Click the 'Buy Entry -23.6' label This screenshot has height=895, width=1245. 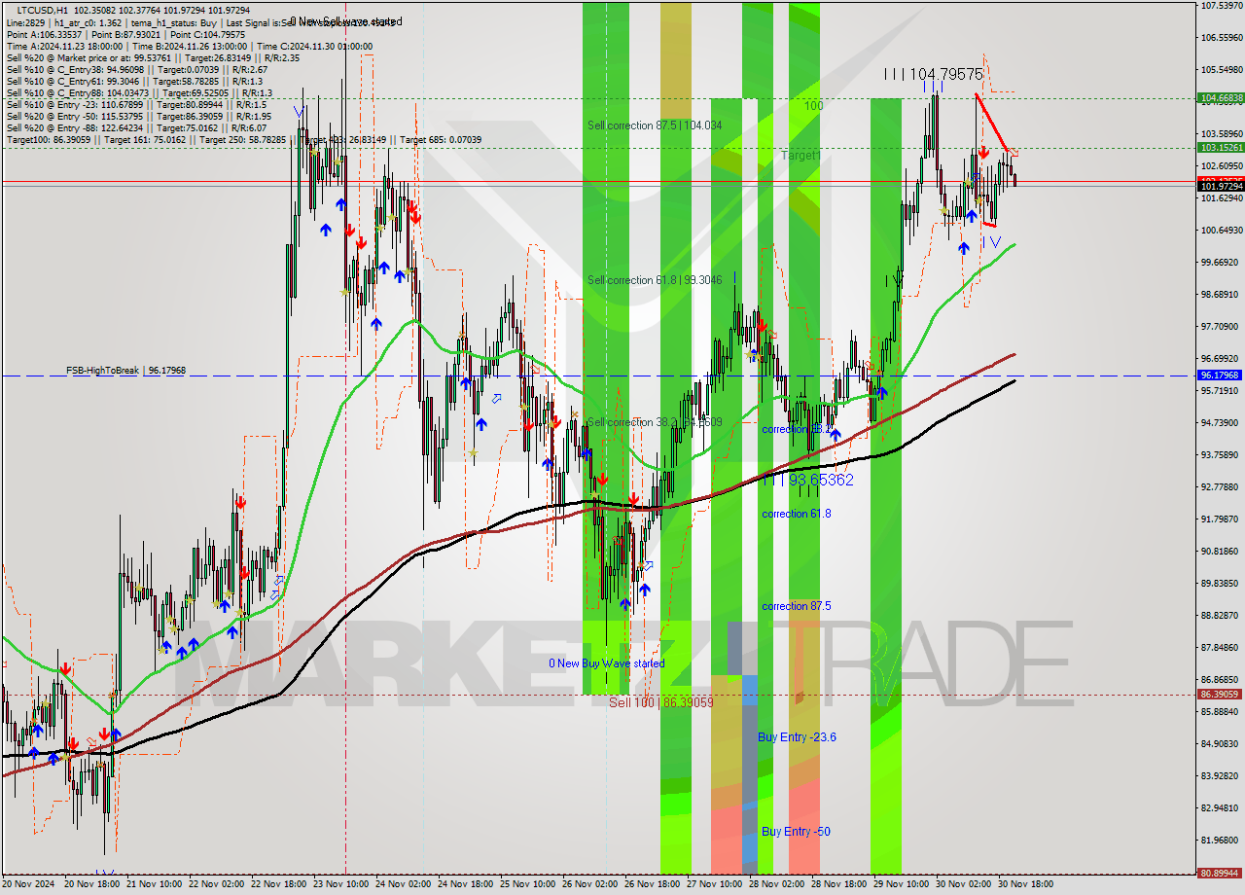click(x=797, y=737)
